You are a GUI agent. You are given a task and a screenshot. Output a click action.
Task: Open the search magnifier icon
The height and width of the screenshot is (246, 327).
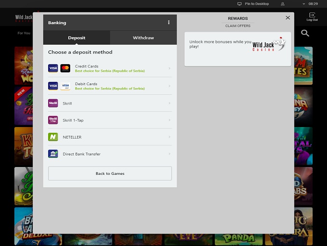[305, 33]
